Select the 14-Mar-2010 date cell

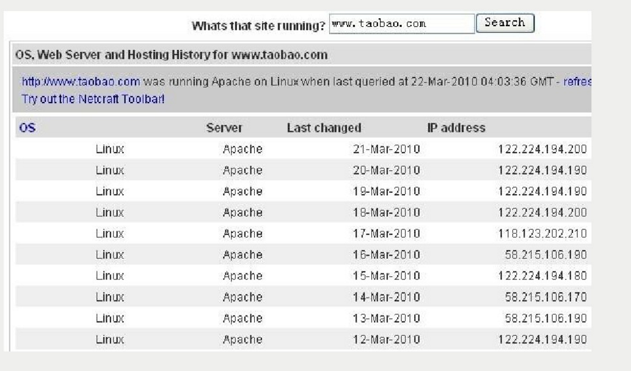[386, 297]
